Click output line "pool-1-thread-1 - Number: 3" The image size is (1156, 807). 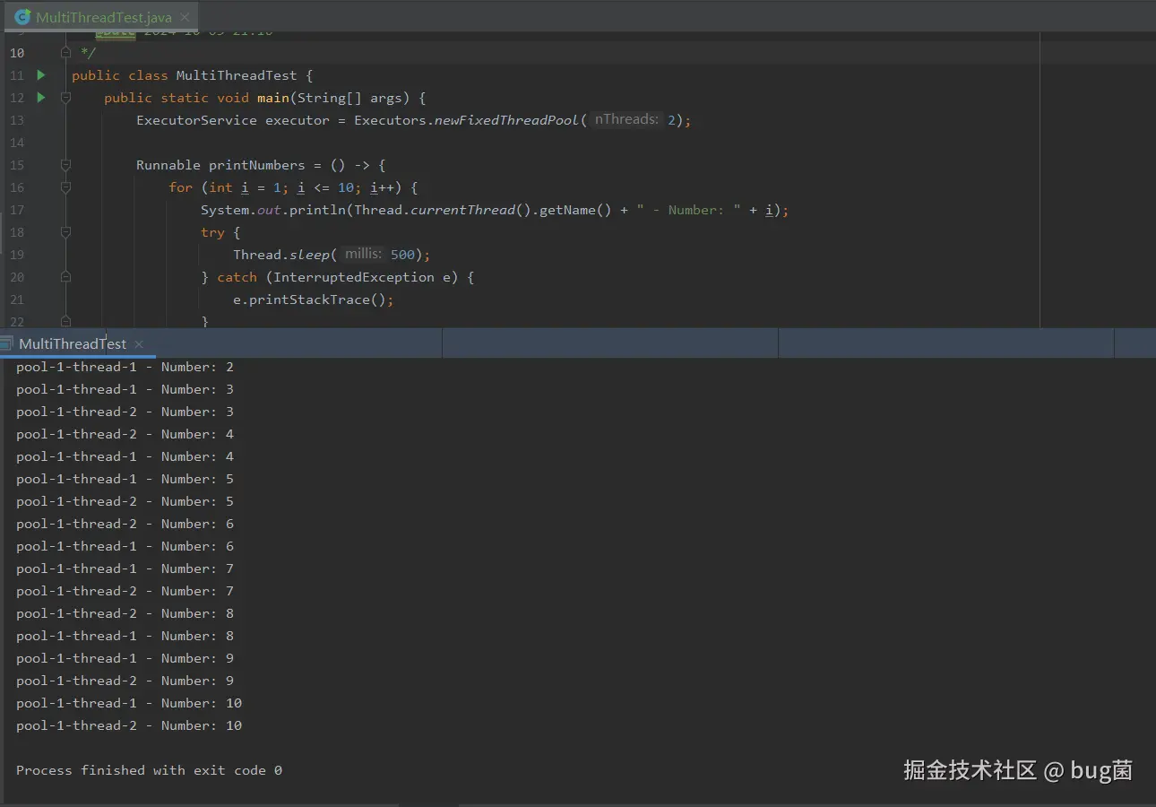point(125,389)
